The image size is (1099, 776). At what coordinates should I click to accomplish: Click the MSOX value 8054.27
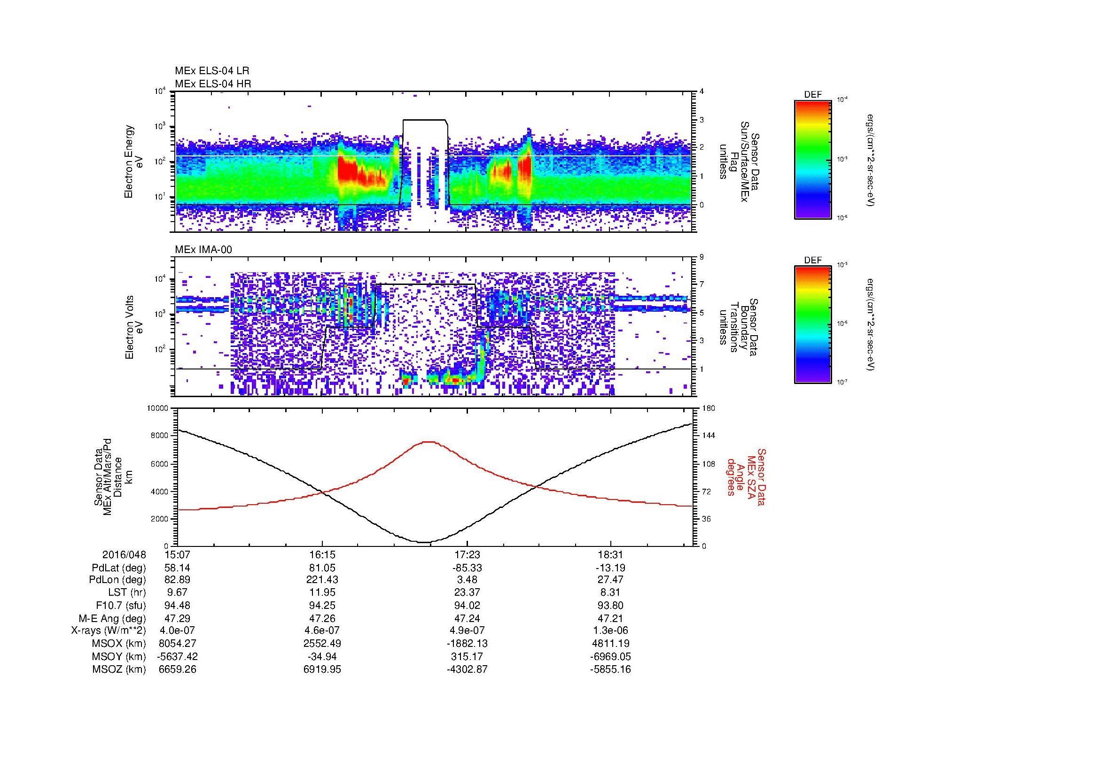[177, 644]
